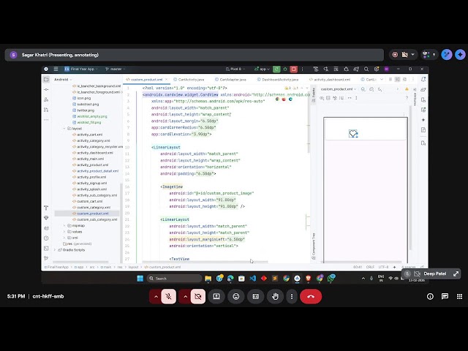Collapse the layout folder in project tree

tap(64, 129)
